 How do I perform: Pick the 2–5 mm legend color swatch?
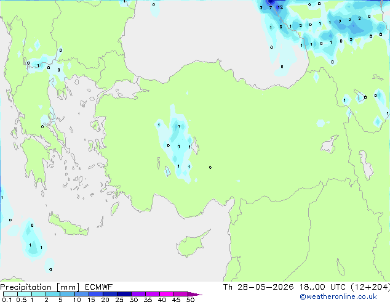tap(53, 294)
